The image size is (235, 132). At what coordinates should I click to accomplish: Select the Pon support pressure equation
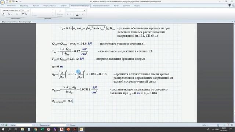pyautogui.click(x=68, y=59)
